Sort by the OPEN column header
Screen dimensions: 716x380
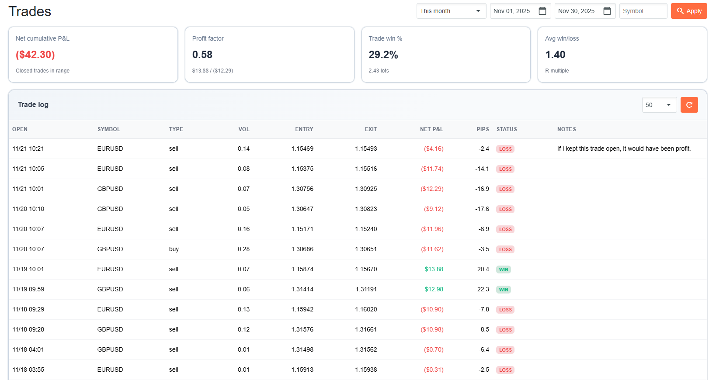(x=20, y=129)
